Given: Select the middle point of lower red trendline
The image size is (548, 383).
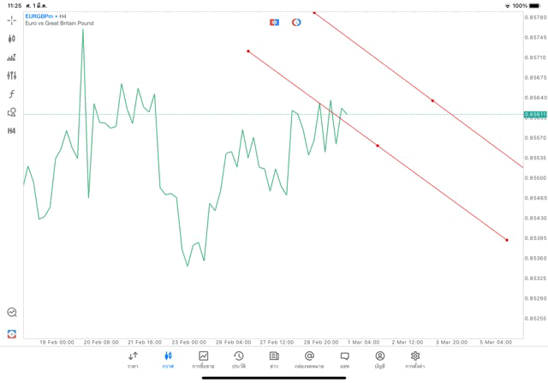Looking at the screenshot, I should pyautogui.click(x=378, y=146).
